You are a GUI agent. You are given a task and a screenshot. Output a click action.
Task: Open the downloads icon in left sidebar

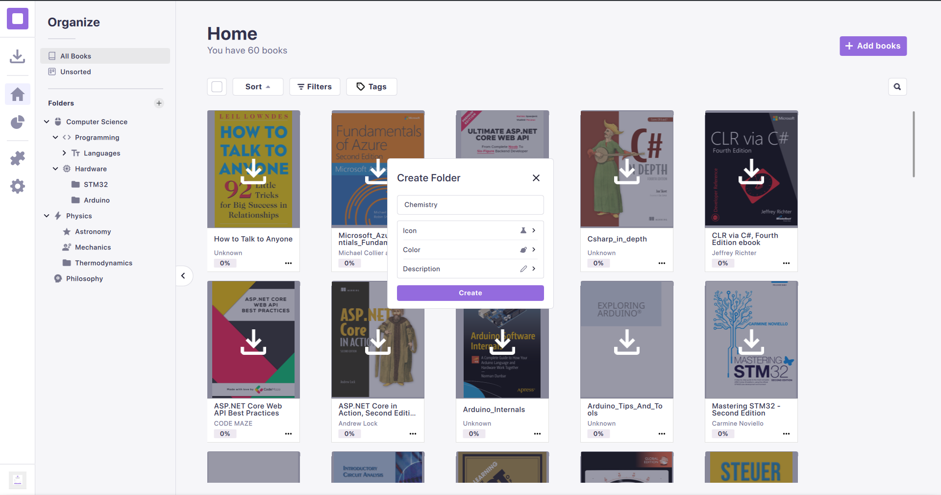[x=17, y=56]
